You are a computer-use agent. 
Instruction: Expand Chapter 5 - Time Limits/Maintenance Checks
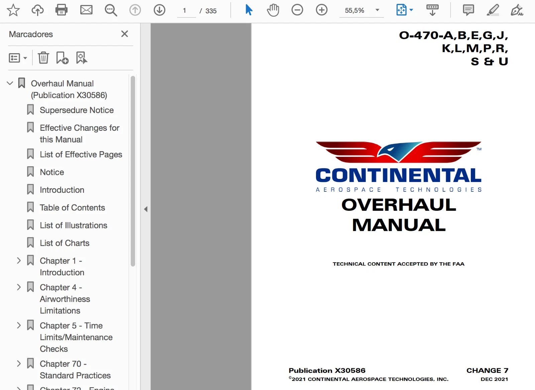click(x=19, y=325)
